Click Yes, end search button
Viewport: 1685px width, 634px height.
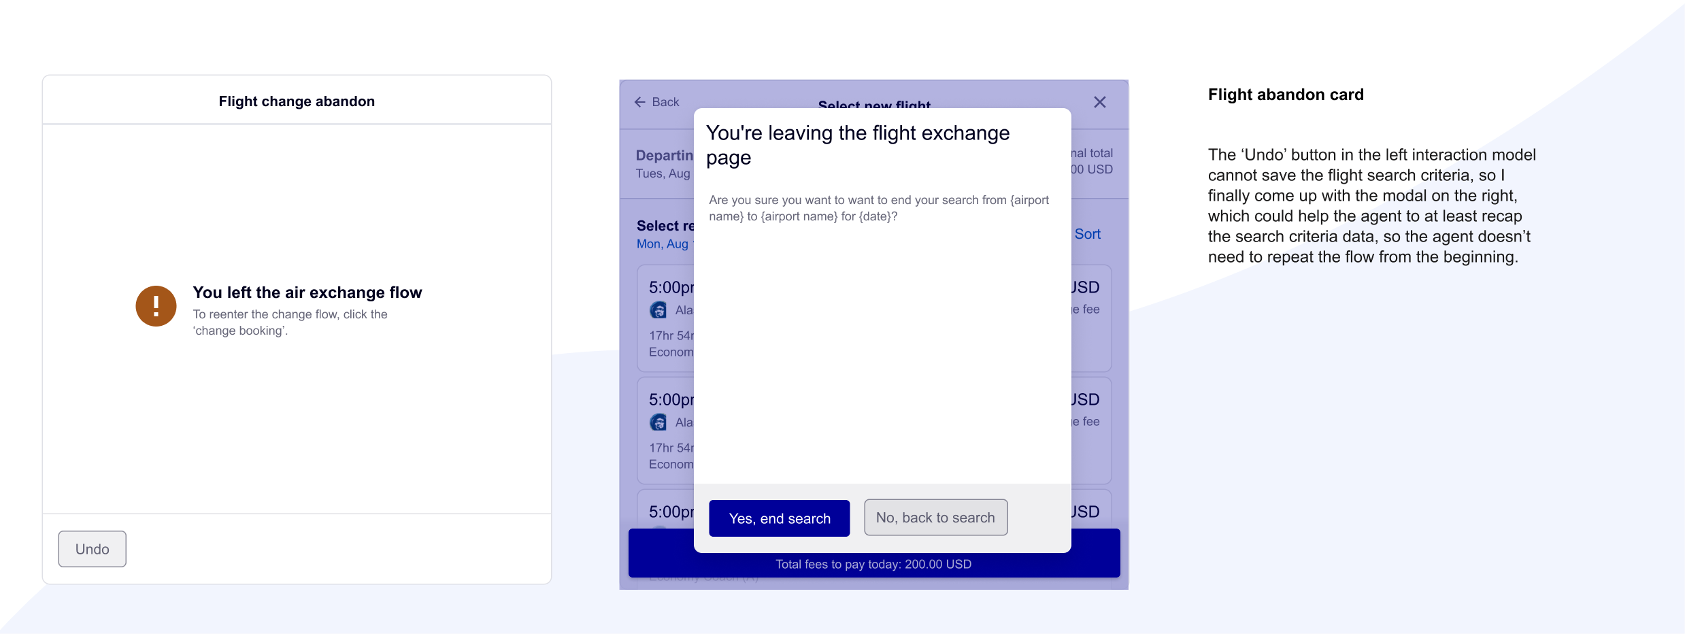[x=780, y=518]
